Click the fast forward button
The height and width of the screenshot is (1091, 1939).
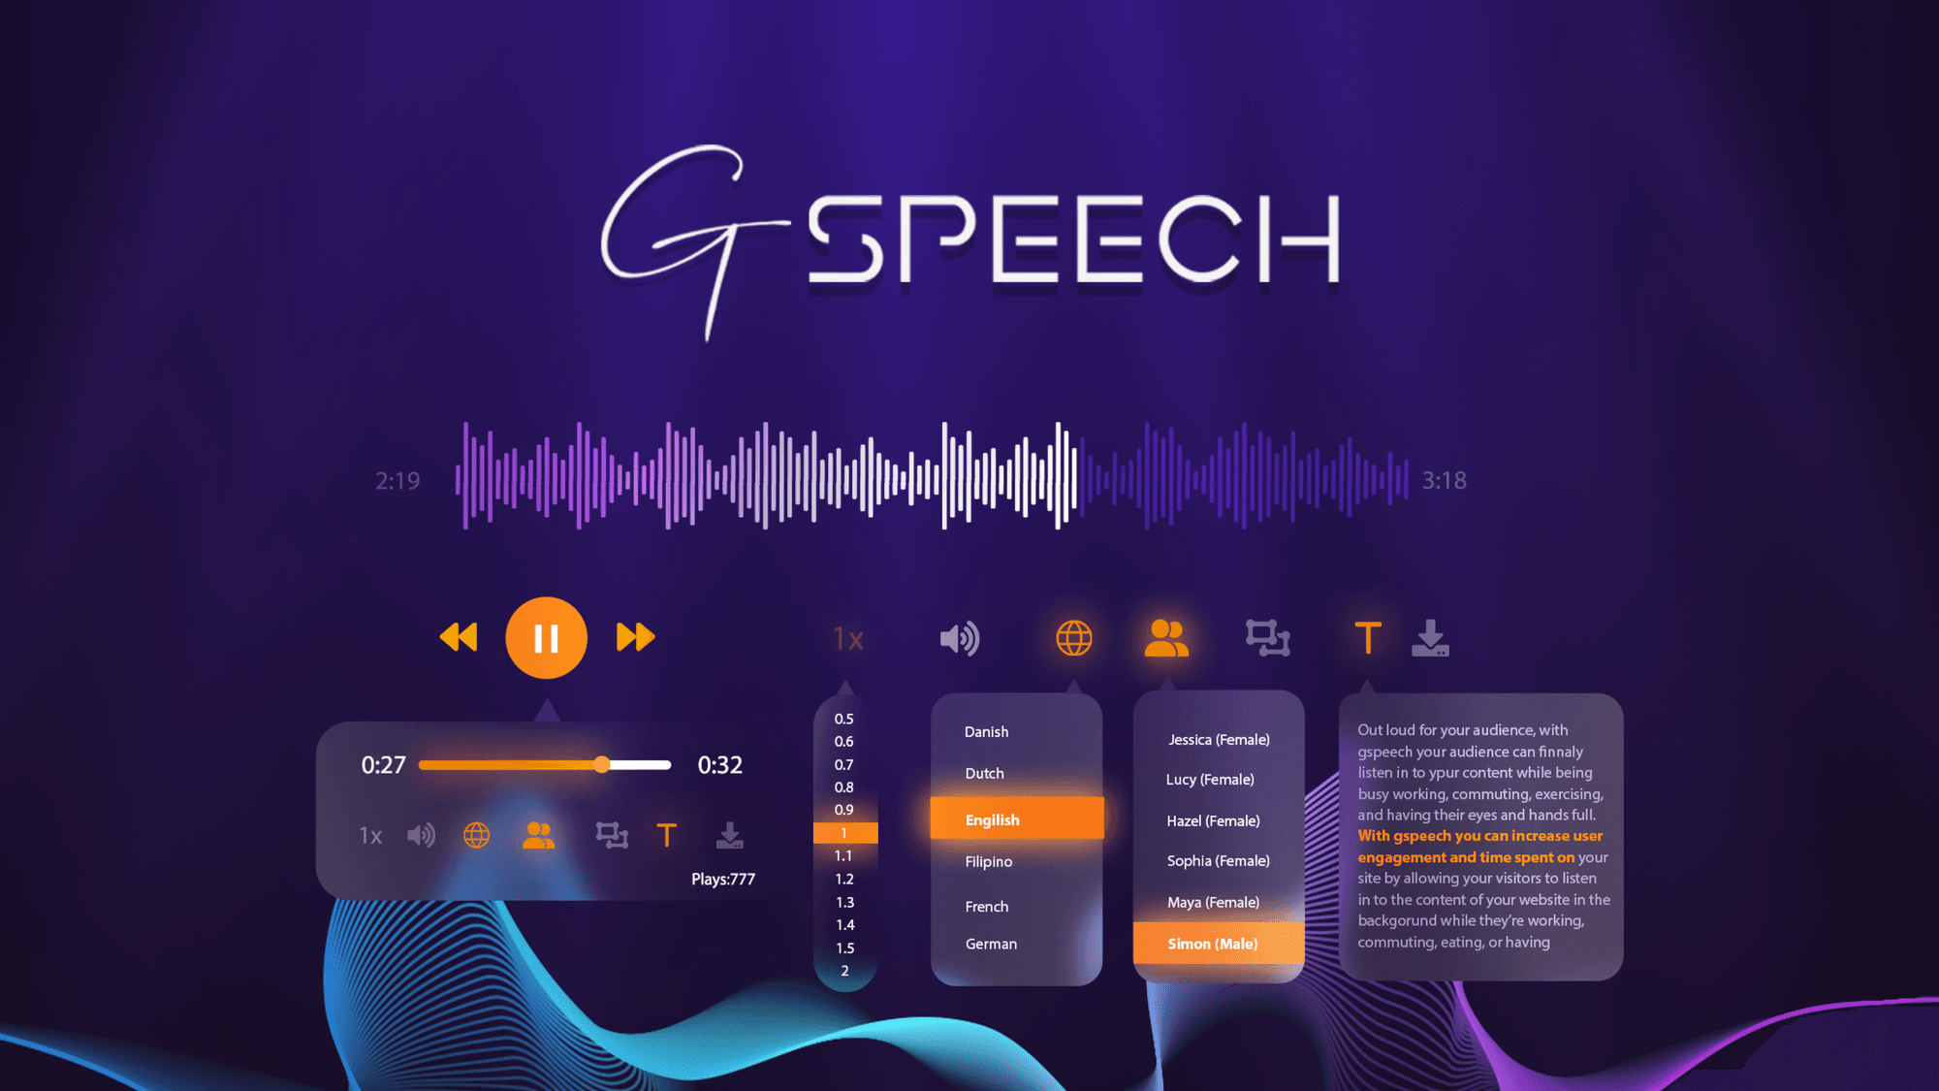point(634,637)
